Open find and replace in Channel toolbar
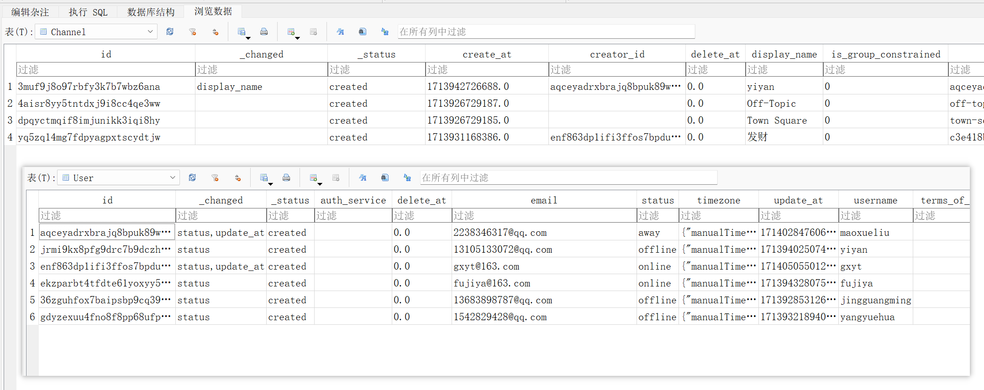The image size is (984, 390). [x=385, y=31]
